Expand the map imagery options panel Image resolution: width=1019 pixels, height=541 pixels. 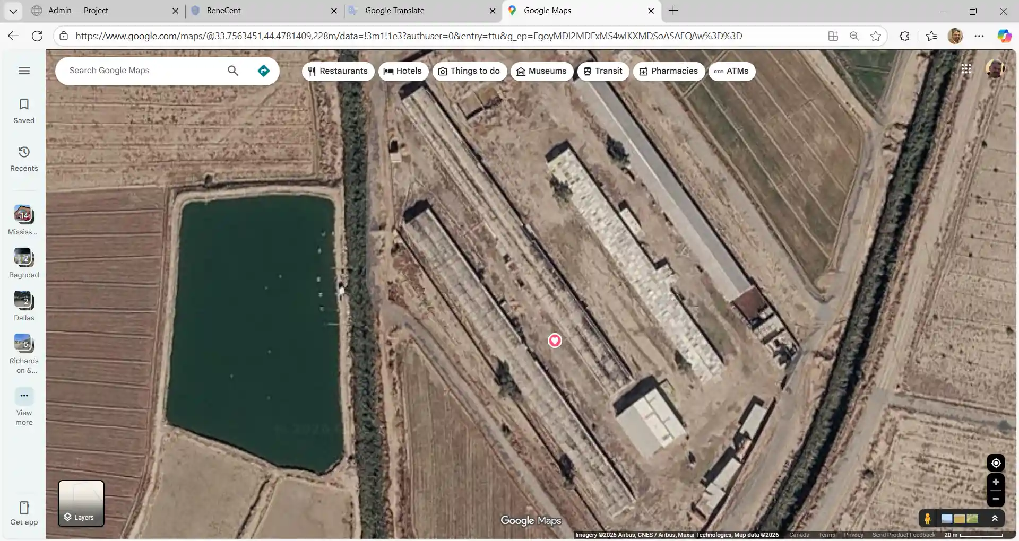tap(995, 518)
